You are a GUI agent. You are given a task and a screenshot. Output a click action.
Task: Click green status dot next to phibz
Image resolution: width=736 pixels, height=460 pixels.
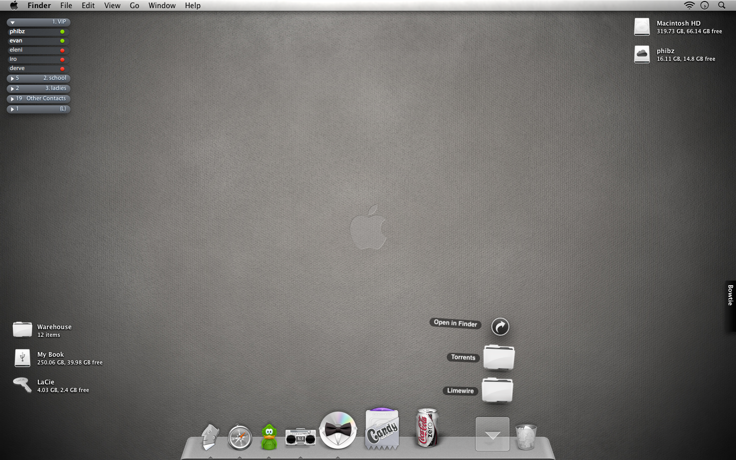[x=62, y=32]
